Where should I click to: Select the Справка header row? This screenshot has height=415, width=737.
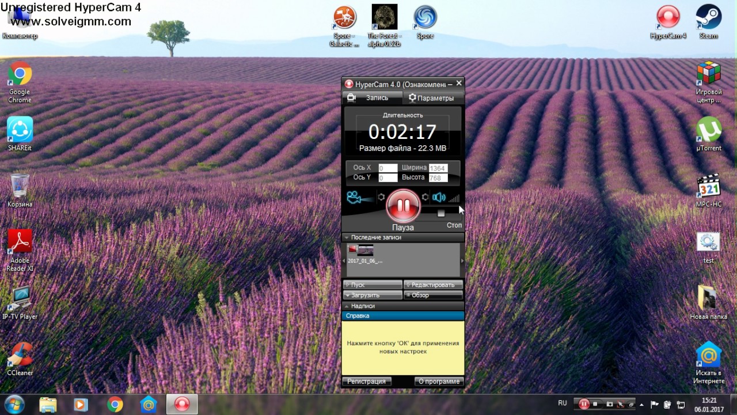tap(403, 316)
